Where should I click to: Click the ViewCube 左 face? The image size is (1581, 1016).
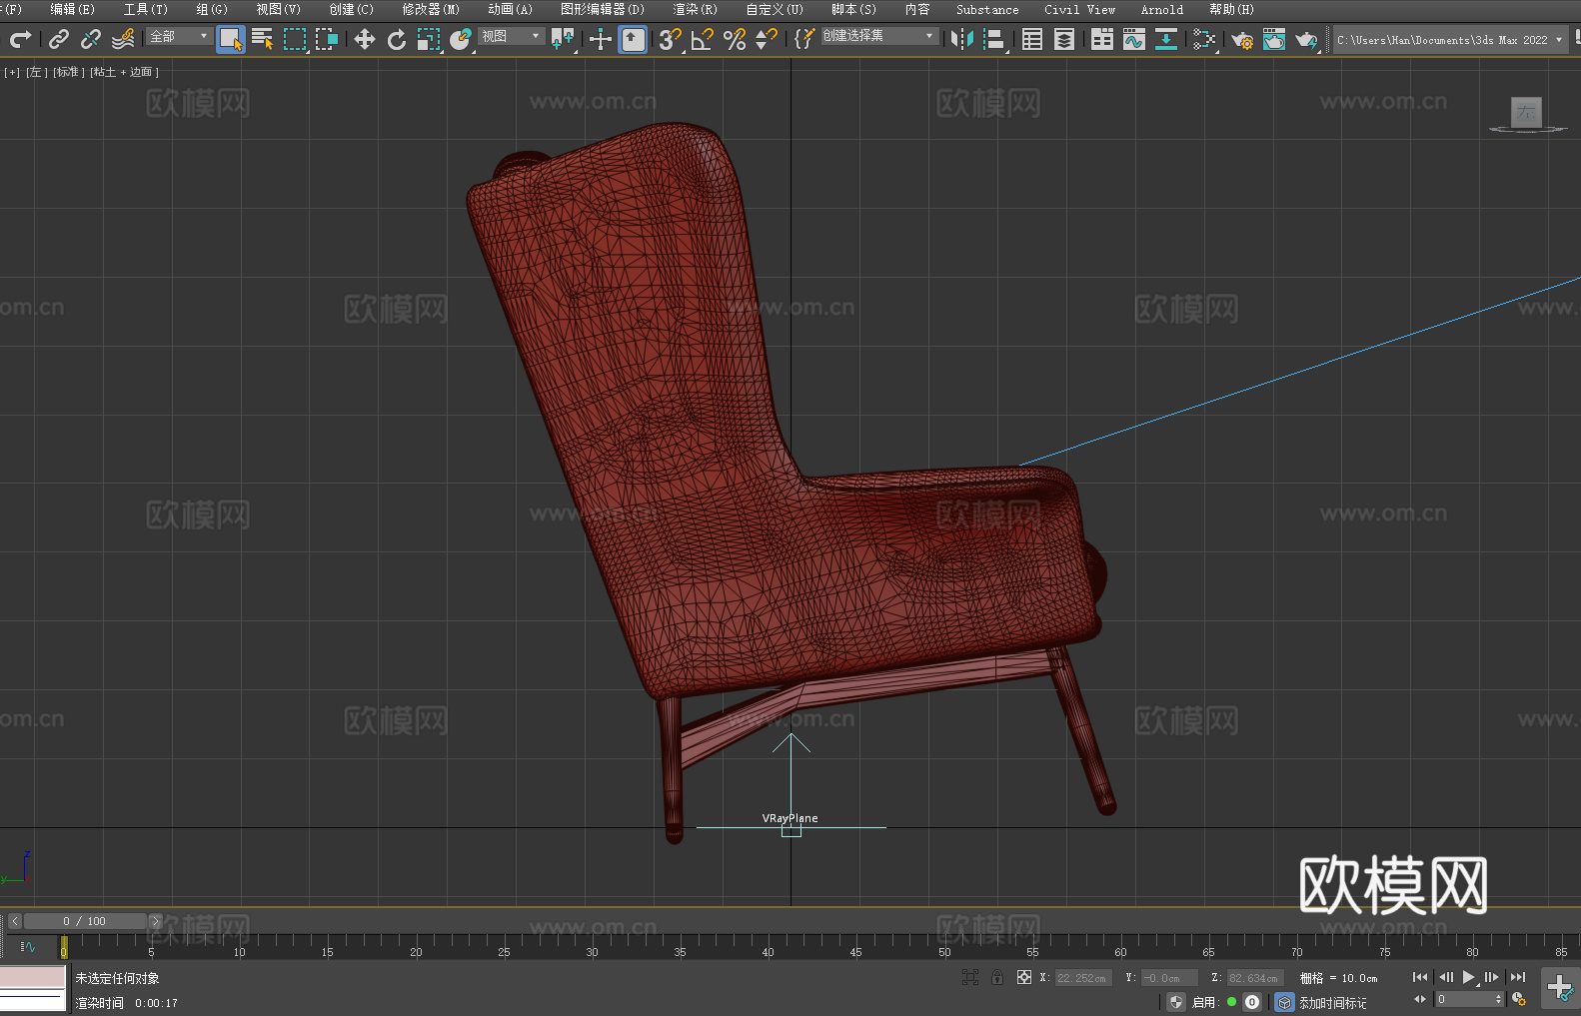click(x=1526, y=113)
